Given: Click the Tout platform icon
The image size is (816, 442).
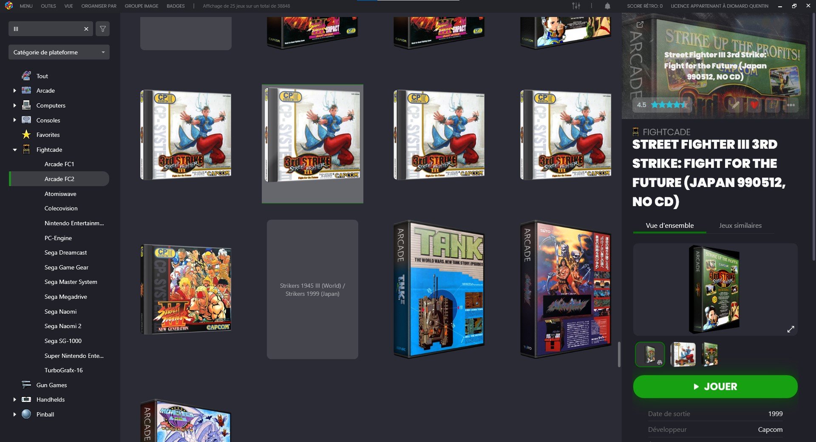Looking at the screenshot, I should (x=26, y=76).
